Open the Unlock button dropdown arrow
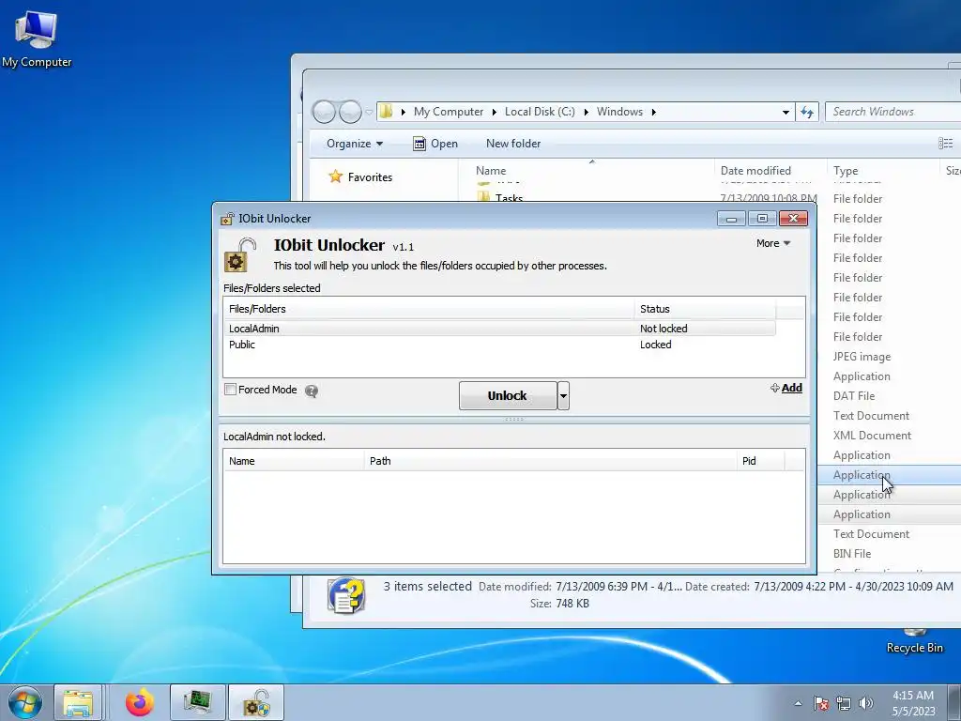The image size is (961, 721). [563, 396]
